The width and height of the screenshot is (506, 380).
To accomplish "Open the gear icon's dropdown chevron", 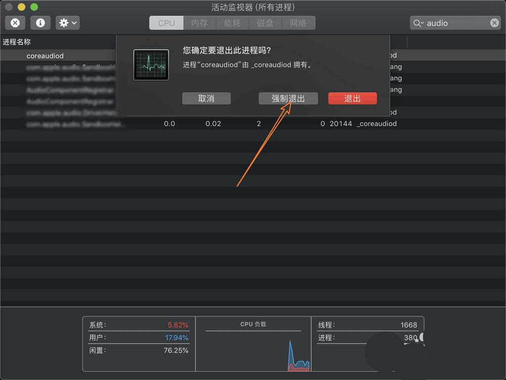I will (x=74, y=23).
